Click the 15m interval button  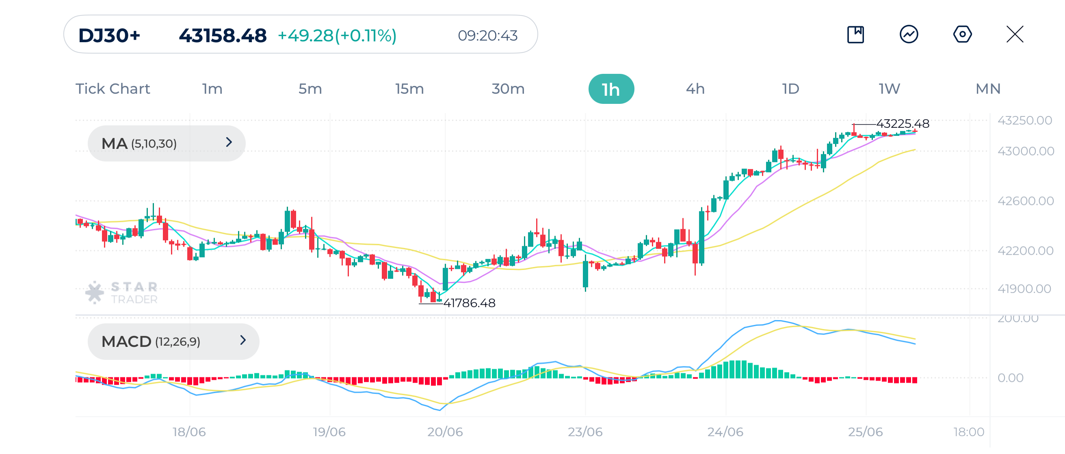click(409, 88)
